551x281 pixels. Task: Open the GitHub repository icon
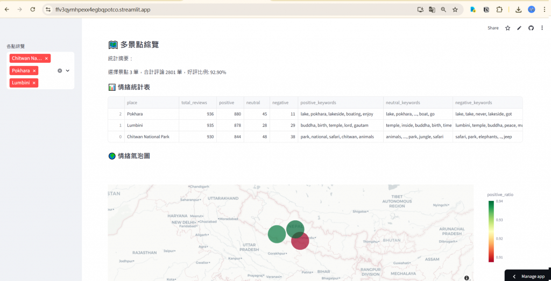coord(531,28)
